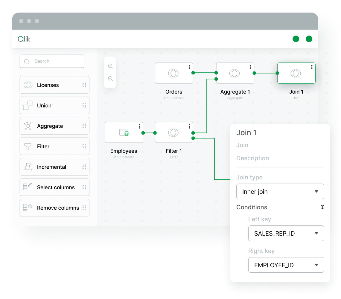Image resolution: width=341 pixels, height=299 pixels.
Task: Select the Aggregate processor icon
Action: (28, 126)
